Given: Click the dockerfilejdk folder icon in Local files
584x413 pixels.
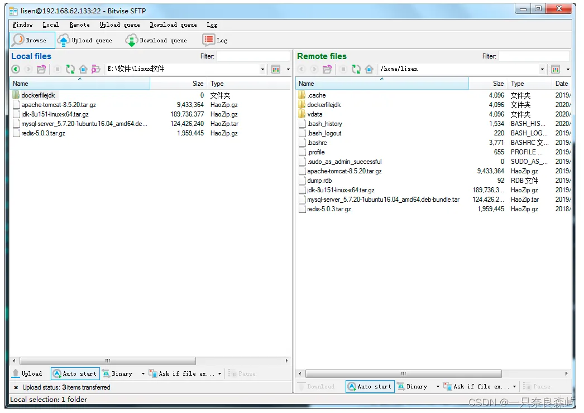Looking at the screenshot, I should 16,95.
